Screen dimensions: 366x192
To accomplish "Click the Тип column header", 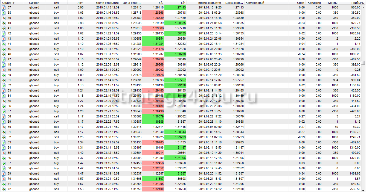I will tap(56, 2).
